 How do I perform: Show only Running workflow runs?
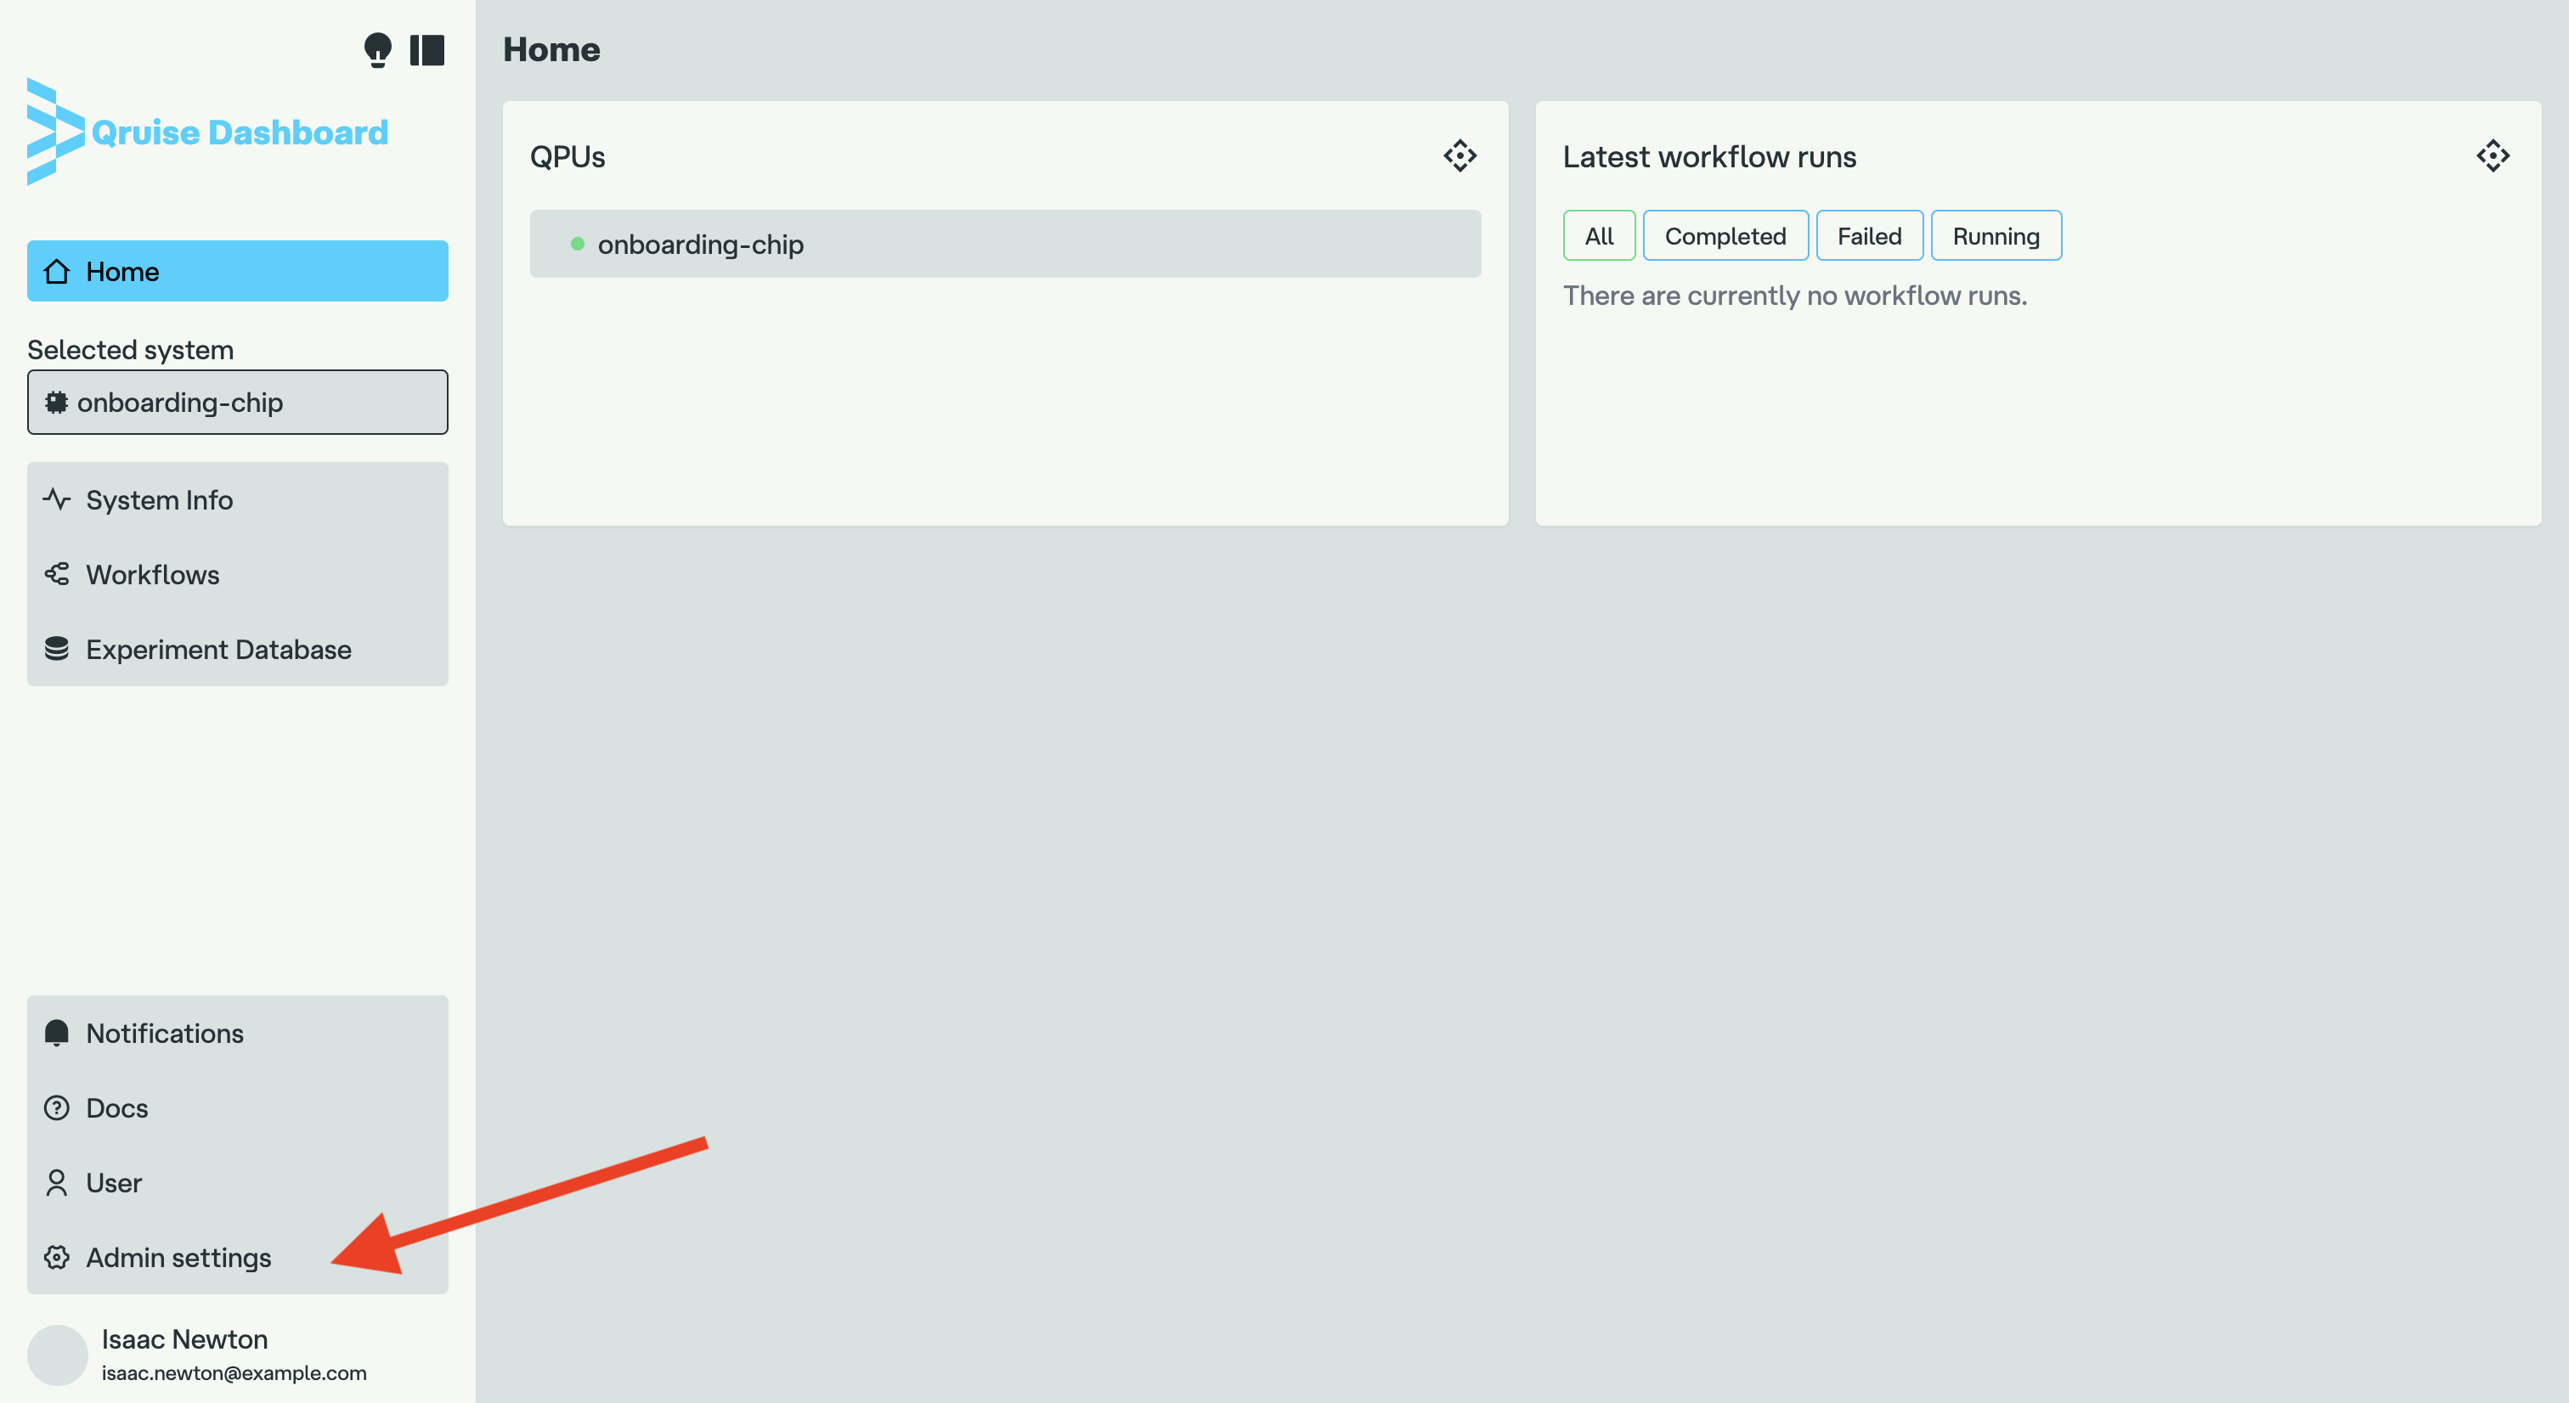click(1996, 236)
